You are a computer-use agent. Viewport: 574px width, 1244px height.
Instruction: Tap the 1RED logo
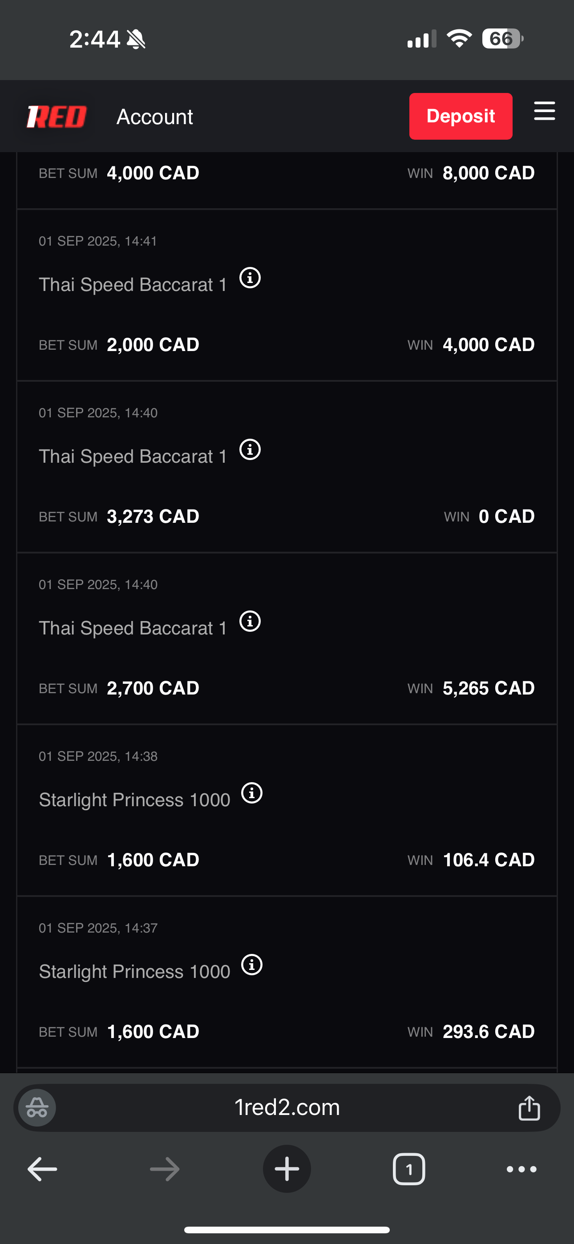click(x=57, y=117)
